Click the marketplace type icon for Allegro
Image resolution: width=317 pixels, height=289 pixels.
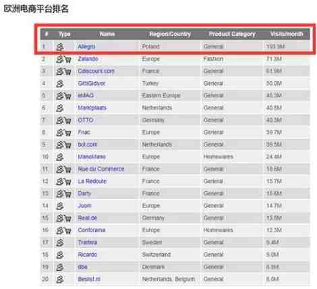coord(60,47)
